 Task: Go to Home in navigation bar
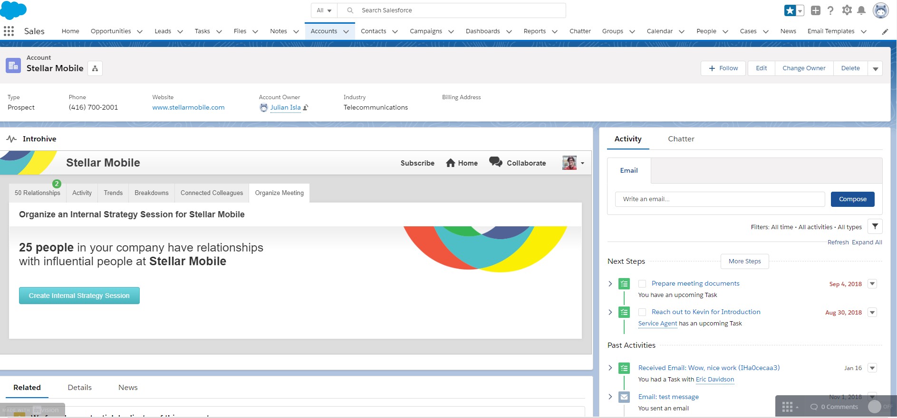tap(70, 31)
